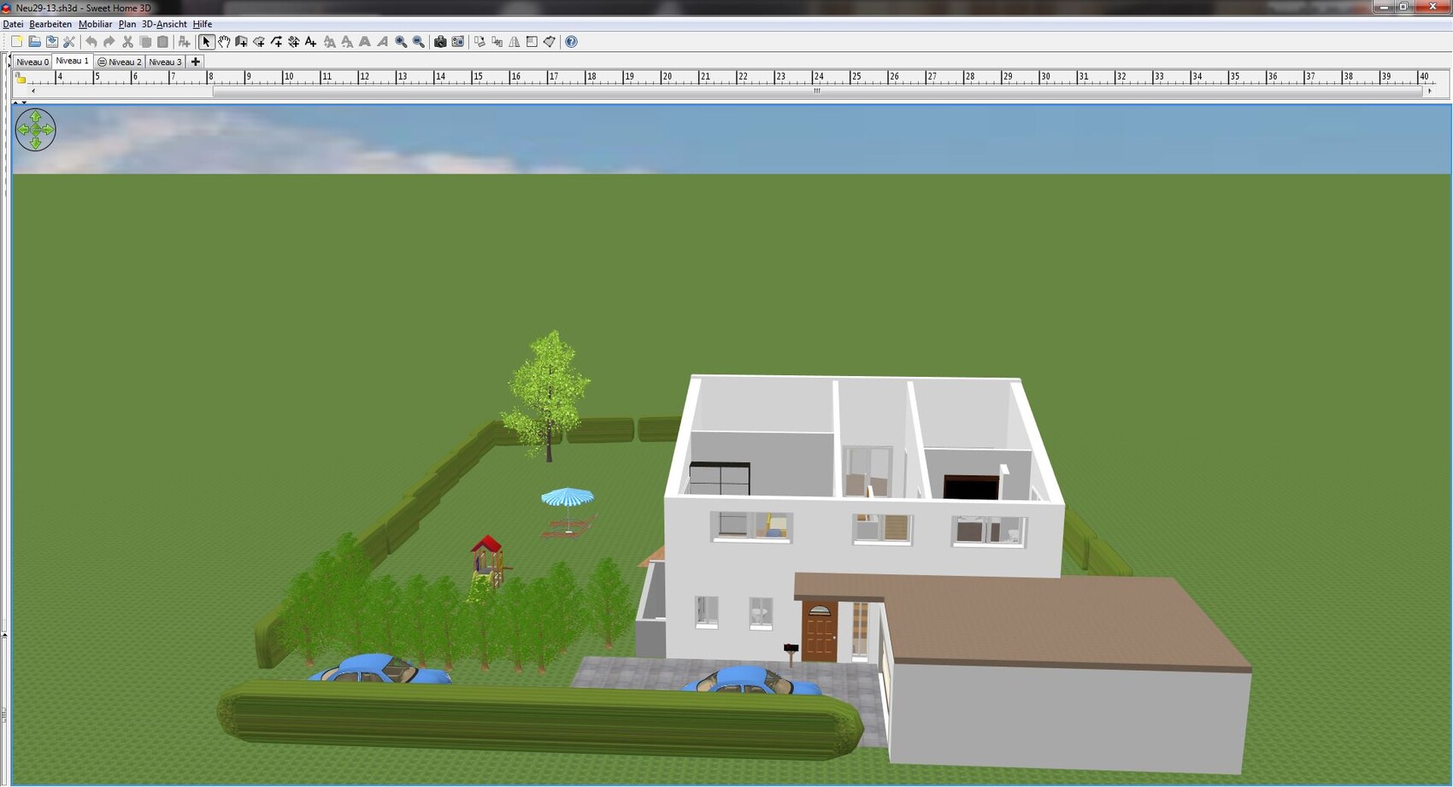This screenshot has width=1453, height=787.
Task: Open the Mobiliar menu
Action: (95, 24)
